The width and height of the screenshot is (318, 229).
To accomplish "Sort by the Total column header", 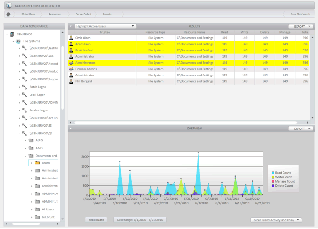I will point(305,32).
